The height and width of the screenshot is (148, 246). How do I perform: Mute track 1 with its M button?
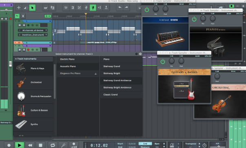(x=20, y=25)
